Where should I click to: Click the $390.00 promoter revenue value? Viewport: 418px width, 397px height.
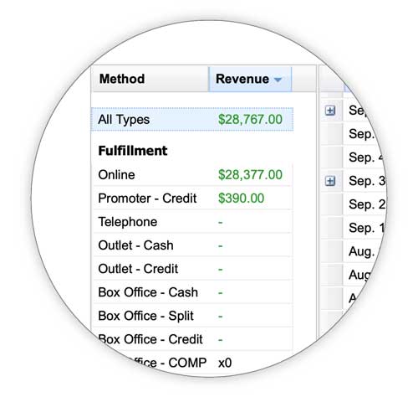[x=241, y=198]
